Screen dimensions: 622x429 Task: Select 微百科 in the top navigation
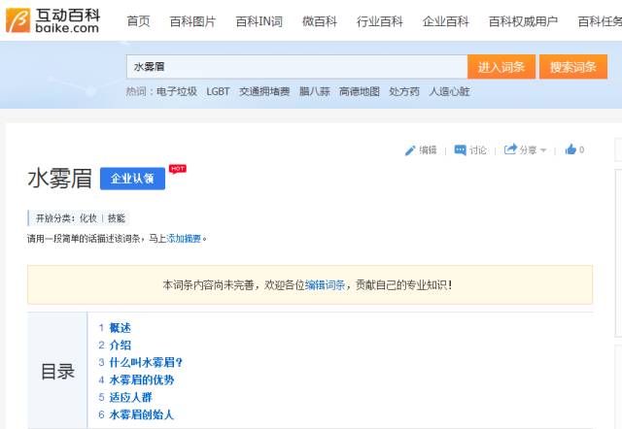pyautogui.click(x=320, y=21)
